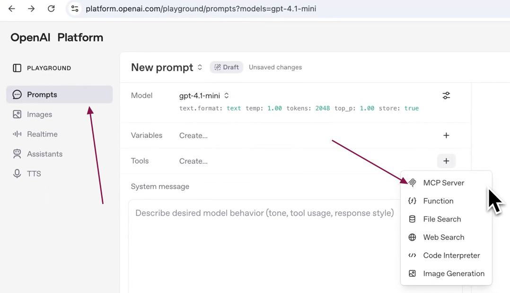
Task: Choose Code Interpreter from tools menu
Action: pos(446,256)
